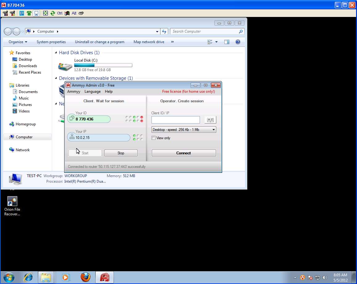The width and height of the screenshot is (357, 284).
Task: Open the File Manager toolbar icon
Action: pyautogui.click(x=22, y=13)
